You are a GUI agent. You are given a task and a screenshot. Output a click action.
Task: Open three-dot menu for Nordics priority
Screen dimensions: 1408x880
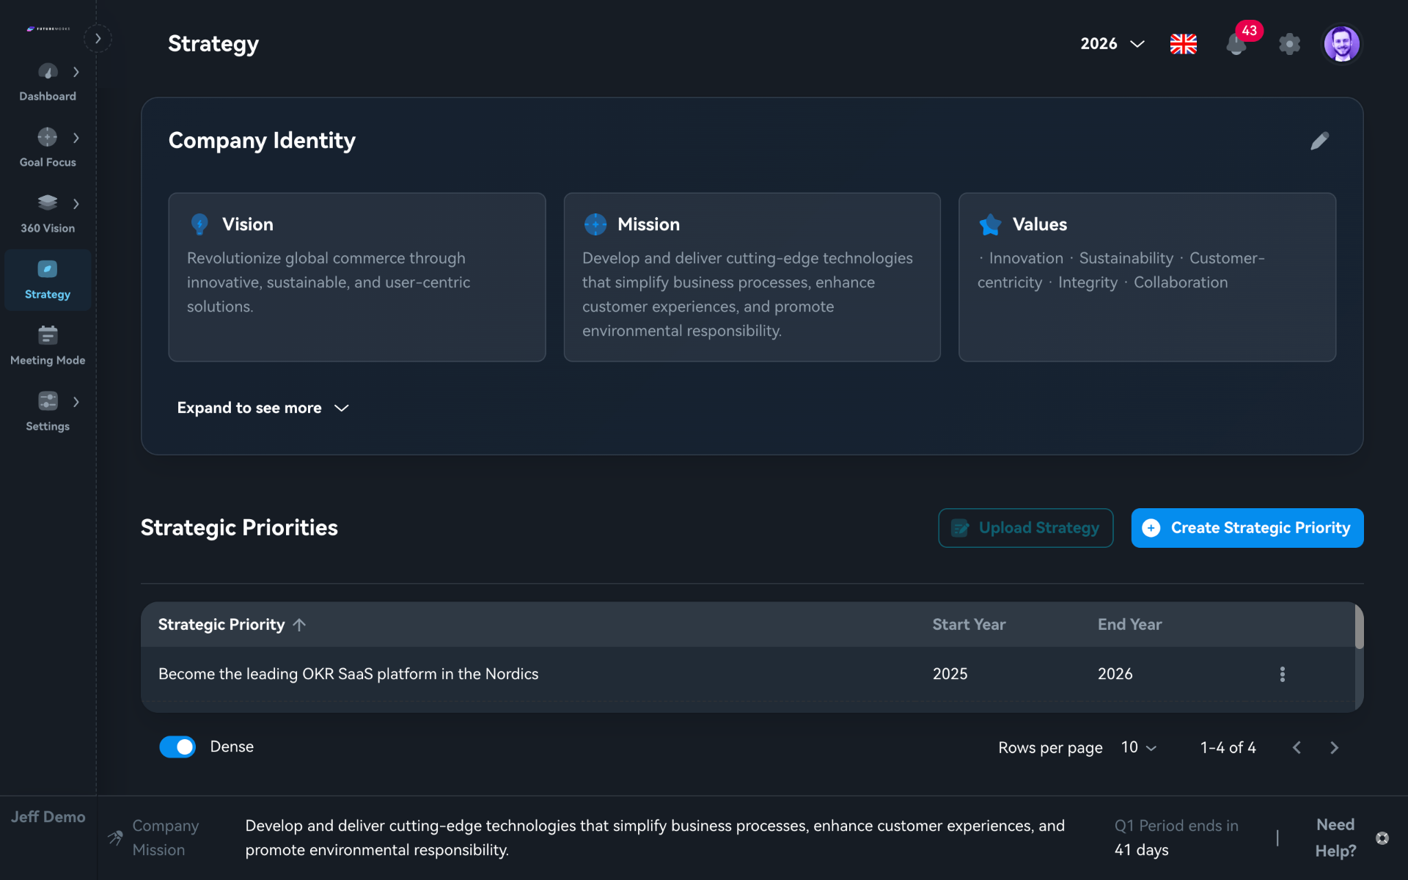[1282, 674]
